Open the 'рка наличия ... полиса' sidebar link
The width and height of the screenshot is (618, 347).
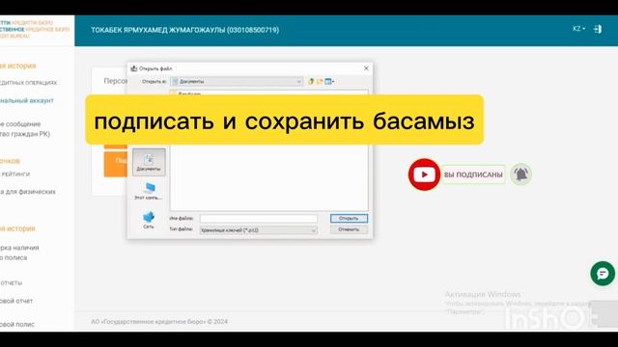[x=19, y=253]
